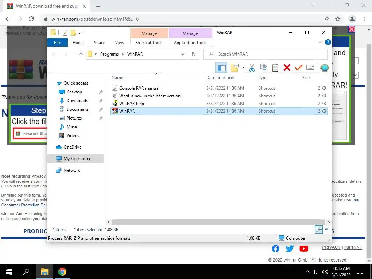The image size is (372, 279).
Task: Go up one folder level arrow
Action: tap(81, 54)
